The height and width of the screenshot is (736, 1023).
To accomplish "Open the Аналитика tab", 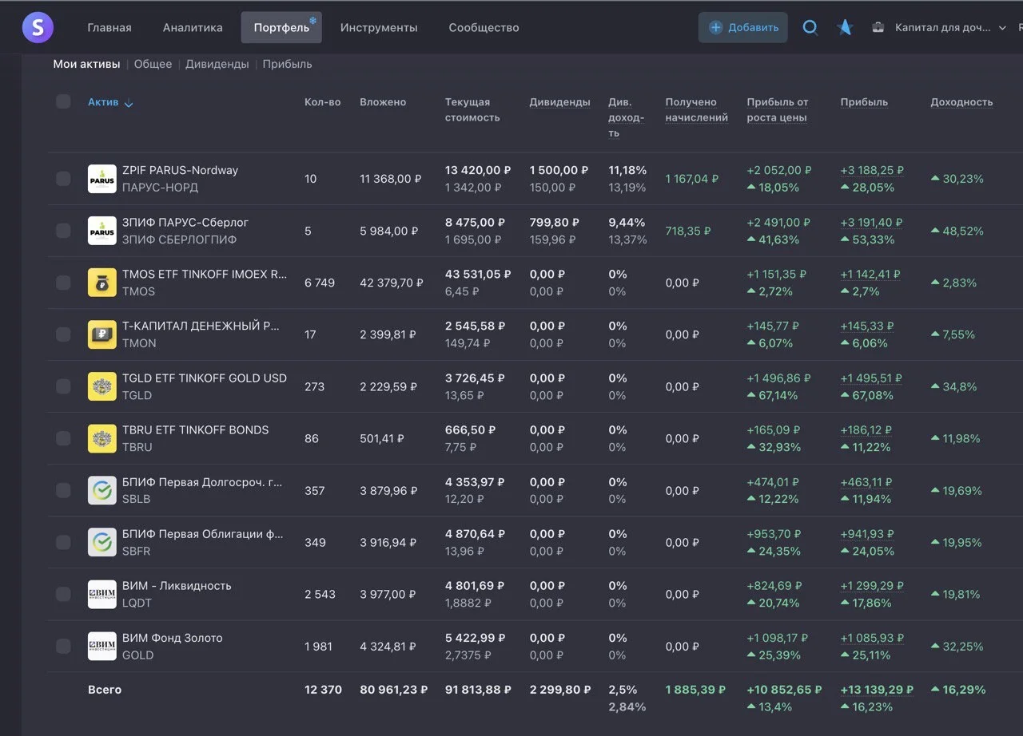I will click(193, 28).
